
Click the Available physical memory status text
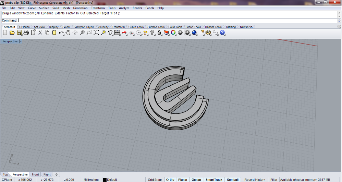tap(305, 180)
